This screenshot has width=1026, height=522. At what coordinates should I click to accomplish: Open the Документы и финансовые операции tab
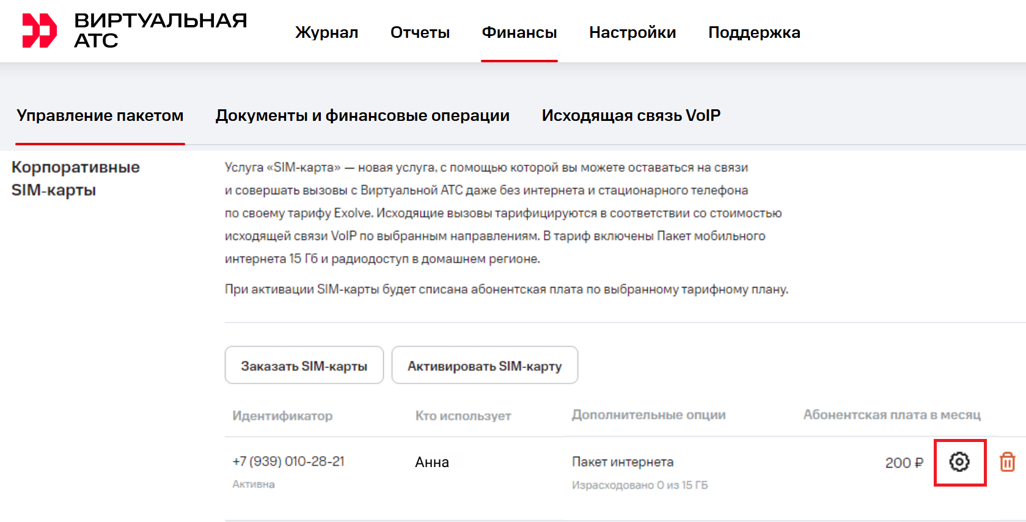click(362, 115)
